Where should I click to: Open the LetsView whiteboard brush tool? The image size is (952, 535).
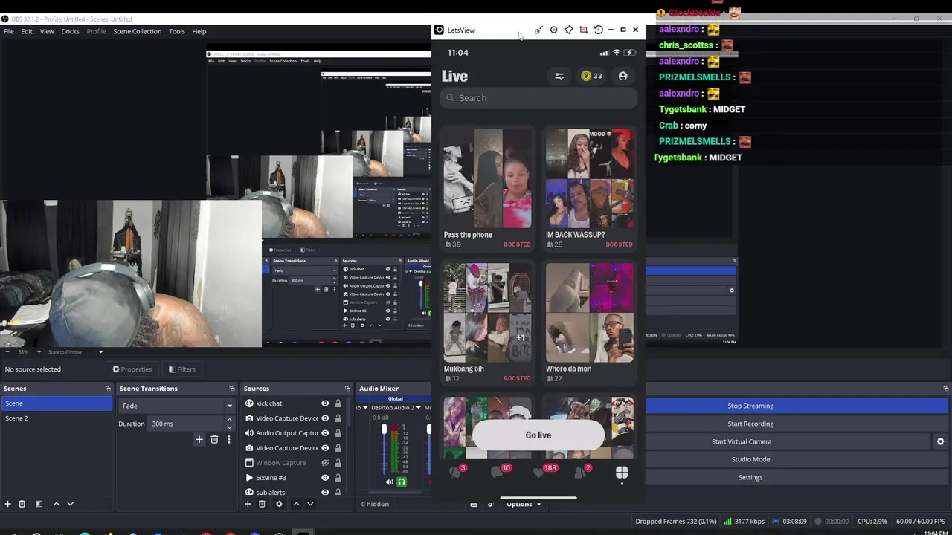[x=538, y=30]
